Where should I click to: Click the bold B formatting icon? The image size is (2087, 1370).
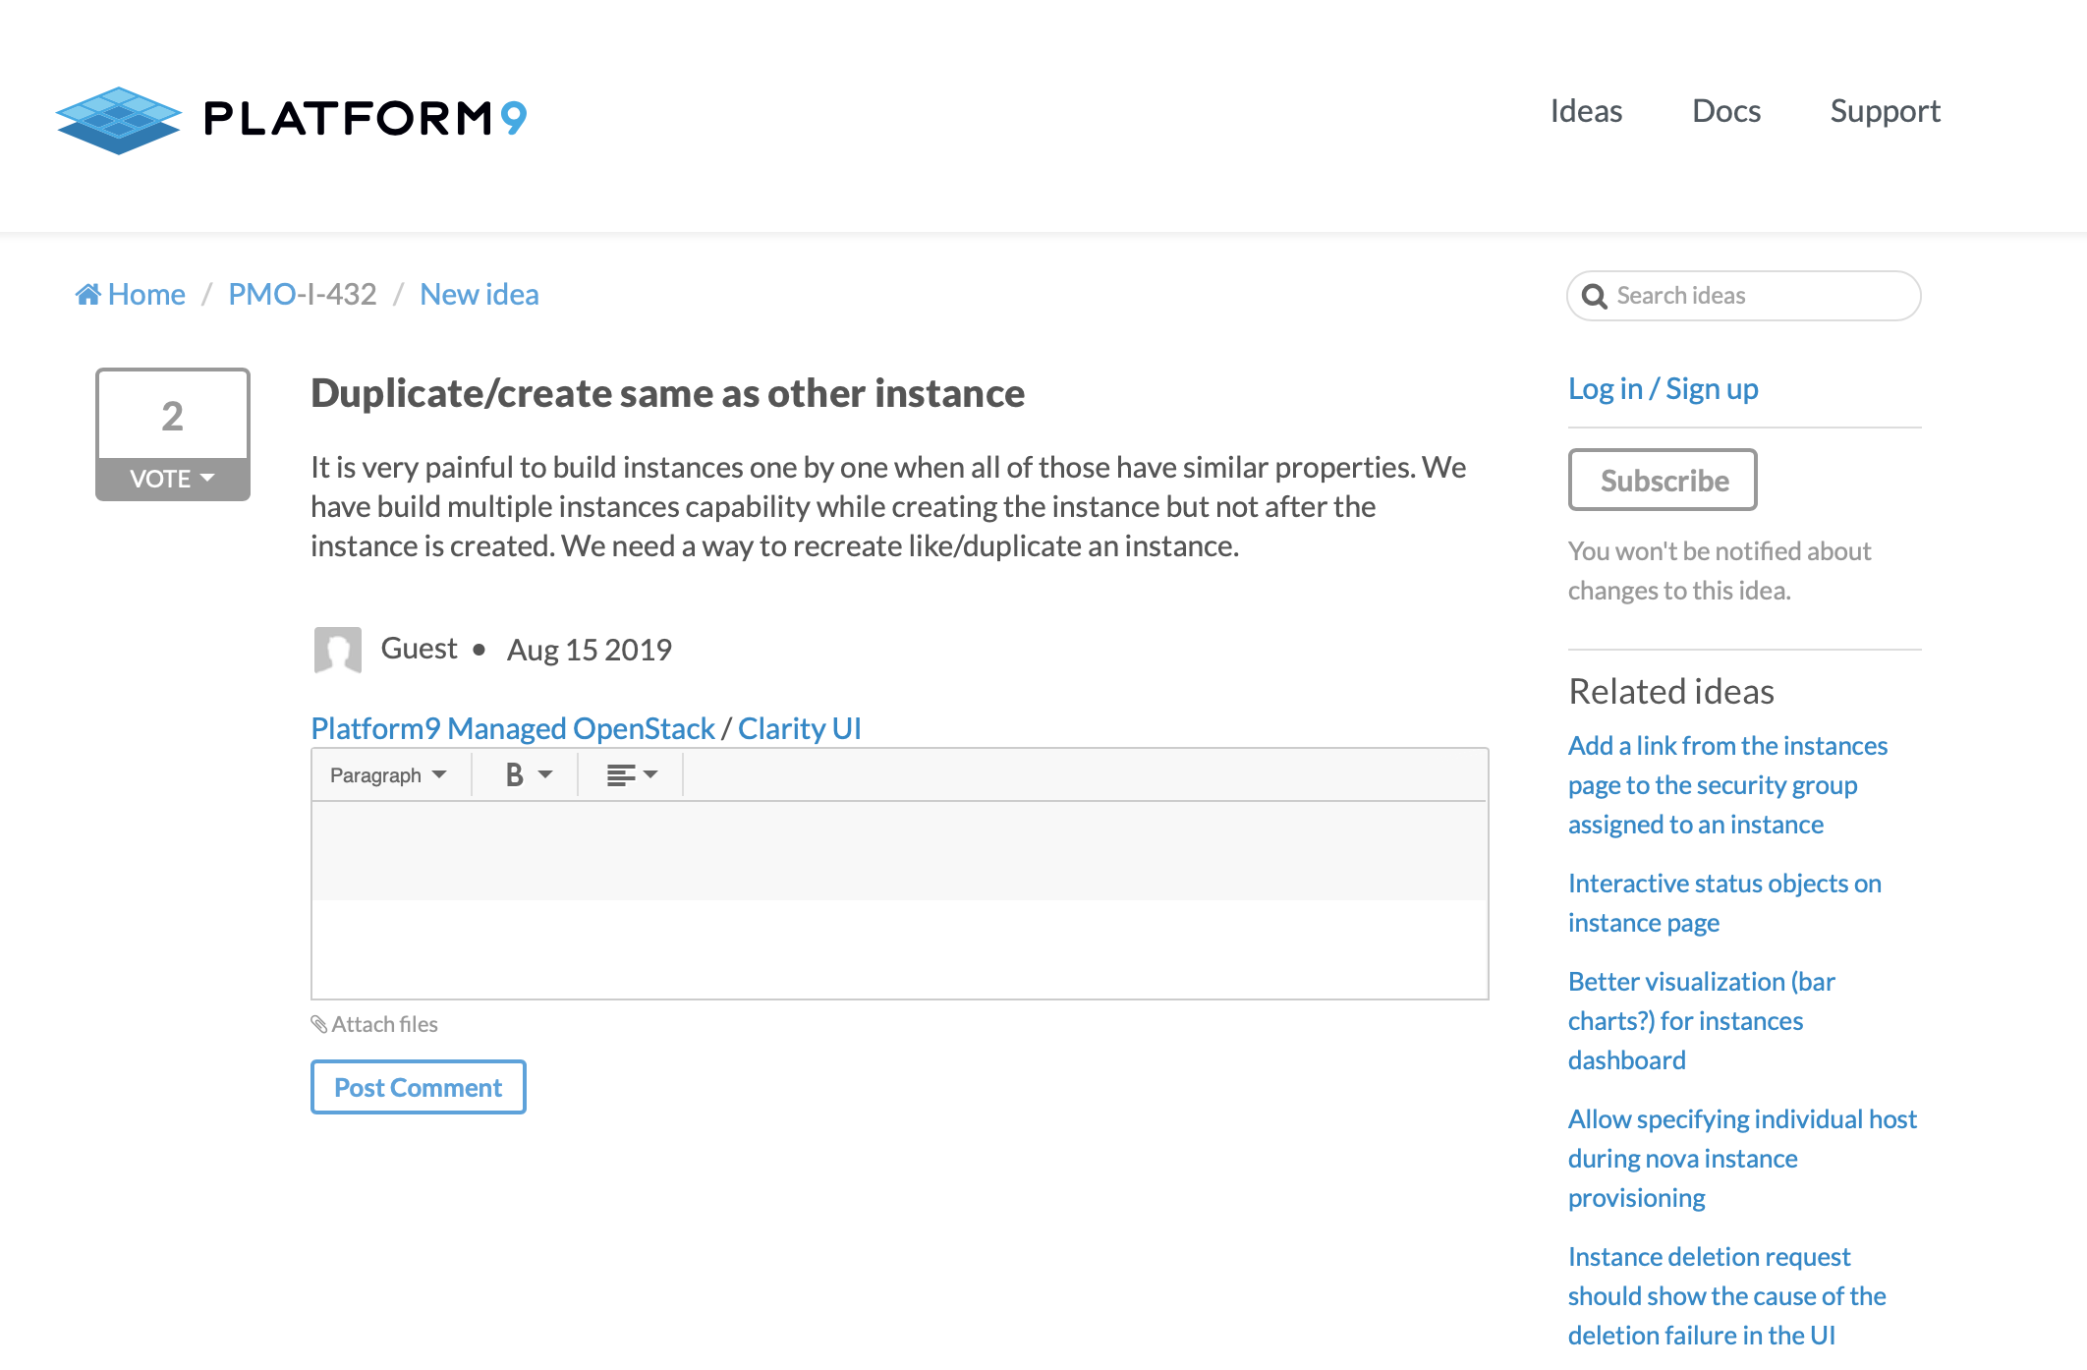tap(514, 775)
